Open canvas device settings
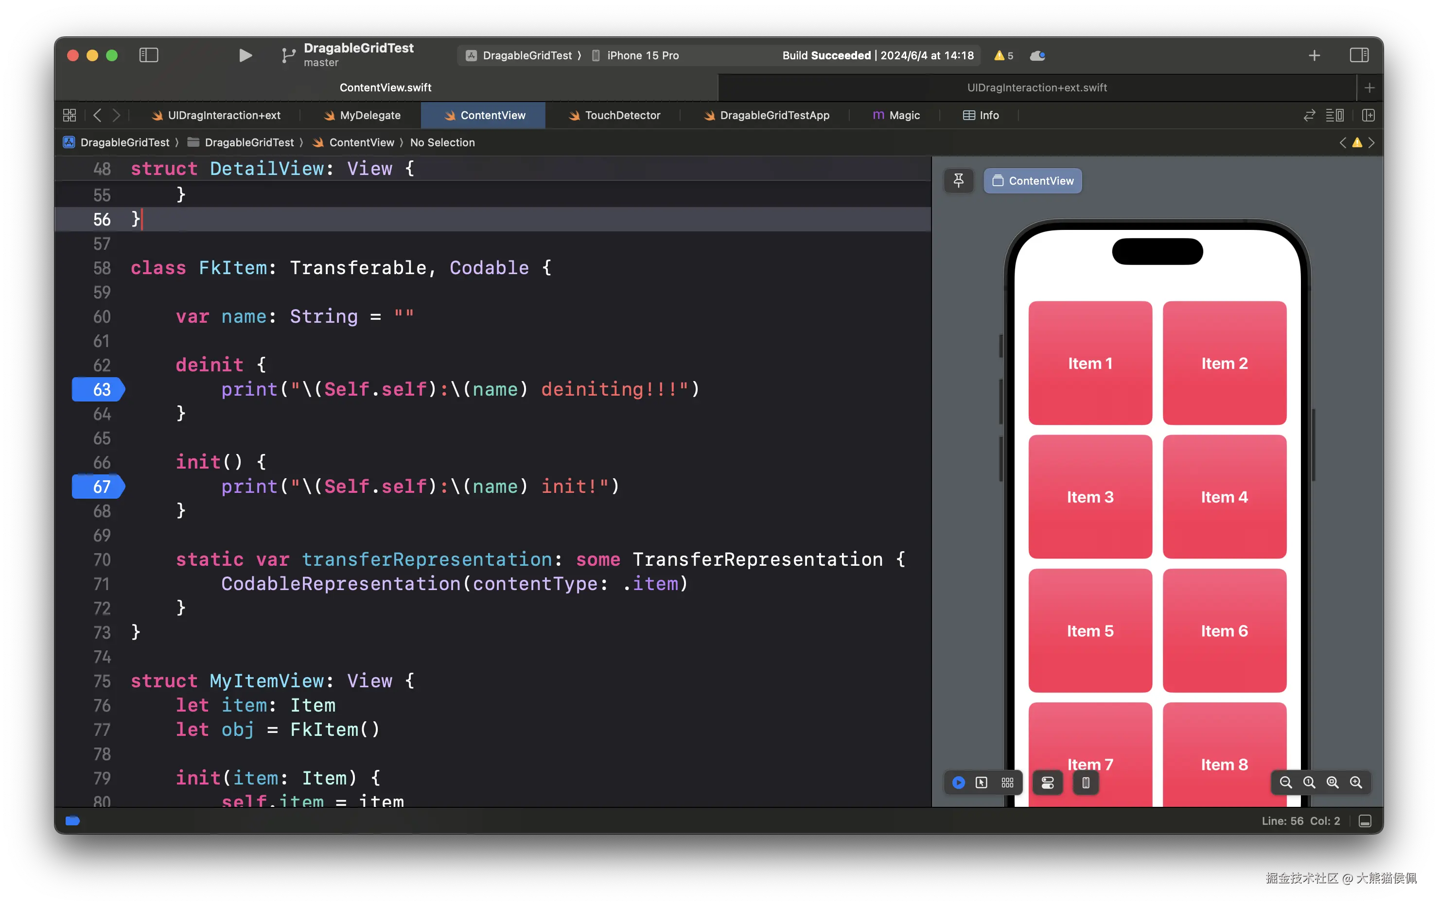Screen dimensions: 1438x906 [1048, 783]
